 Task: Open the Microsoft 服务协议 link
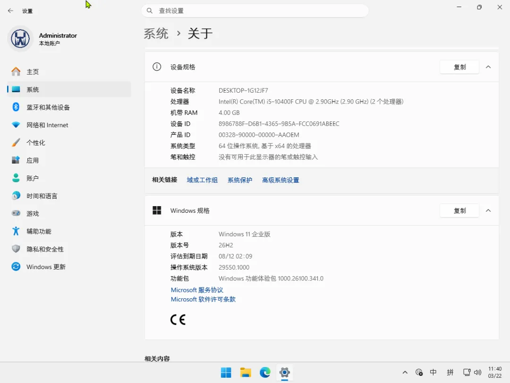click(x=197, y=290)
